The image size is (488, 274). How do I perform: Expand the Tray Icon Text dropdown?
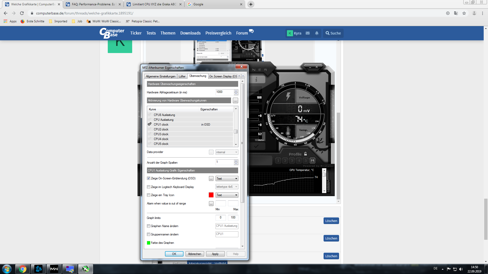[227, 195]
